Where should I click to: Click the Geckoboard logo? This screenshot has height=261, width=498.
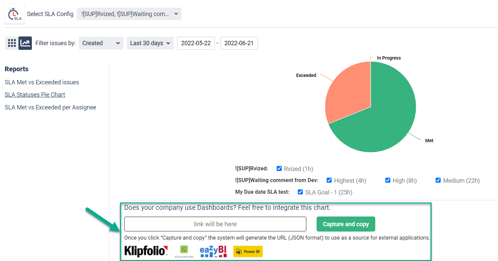pos(184,252)
